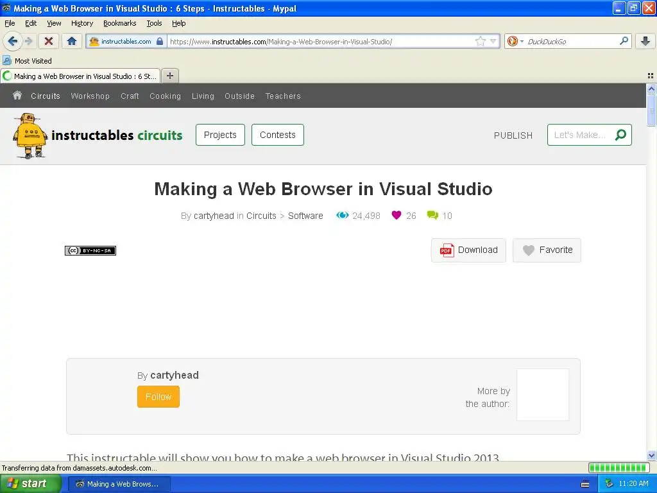Open the Tools menu
The image size is (657, 493).
pyautogui.click(x=154, y=23)
